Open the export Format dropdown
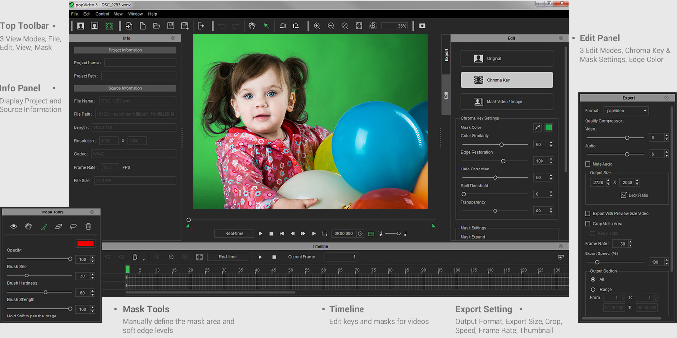The width and height of the screenshot is (677, 338). click(x=626, y=111)
